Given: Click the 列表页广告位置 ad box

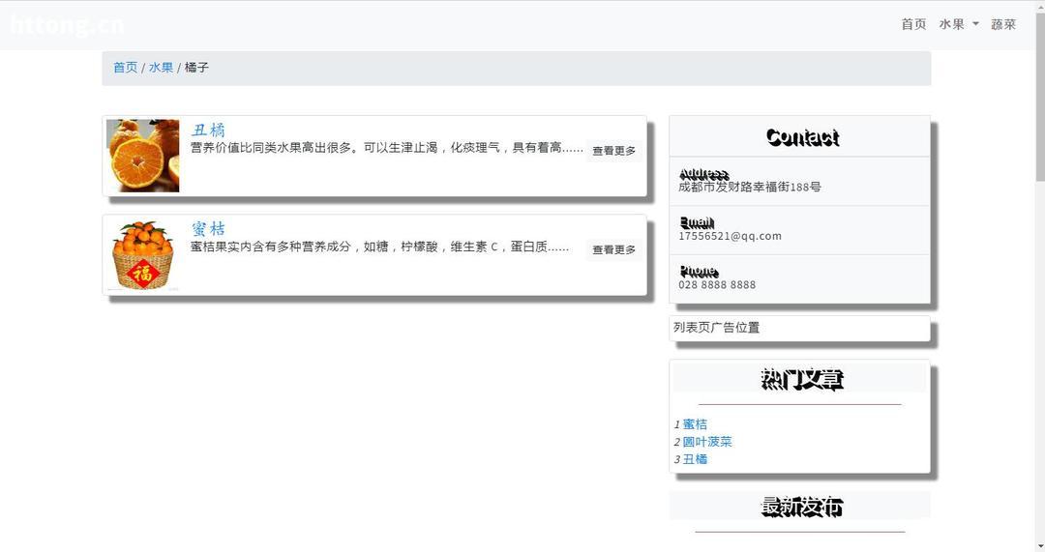Looking at the screenshot, I should tap(799, 328).
